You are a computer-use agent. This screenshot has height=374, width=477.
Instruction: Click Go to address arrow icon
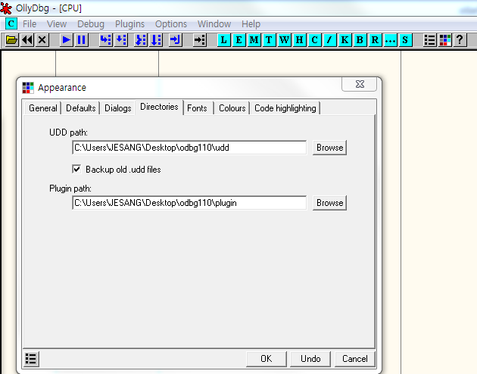tap(200, 40)
